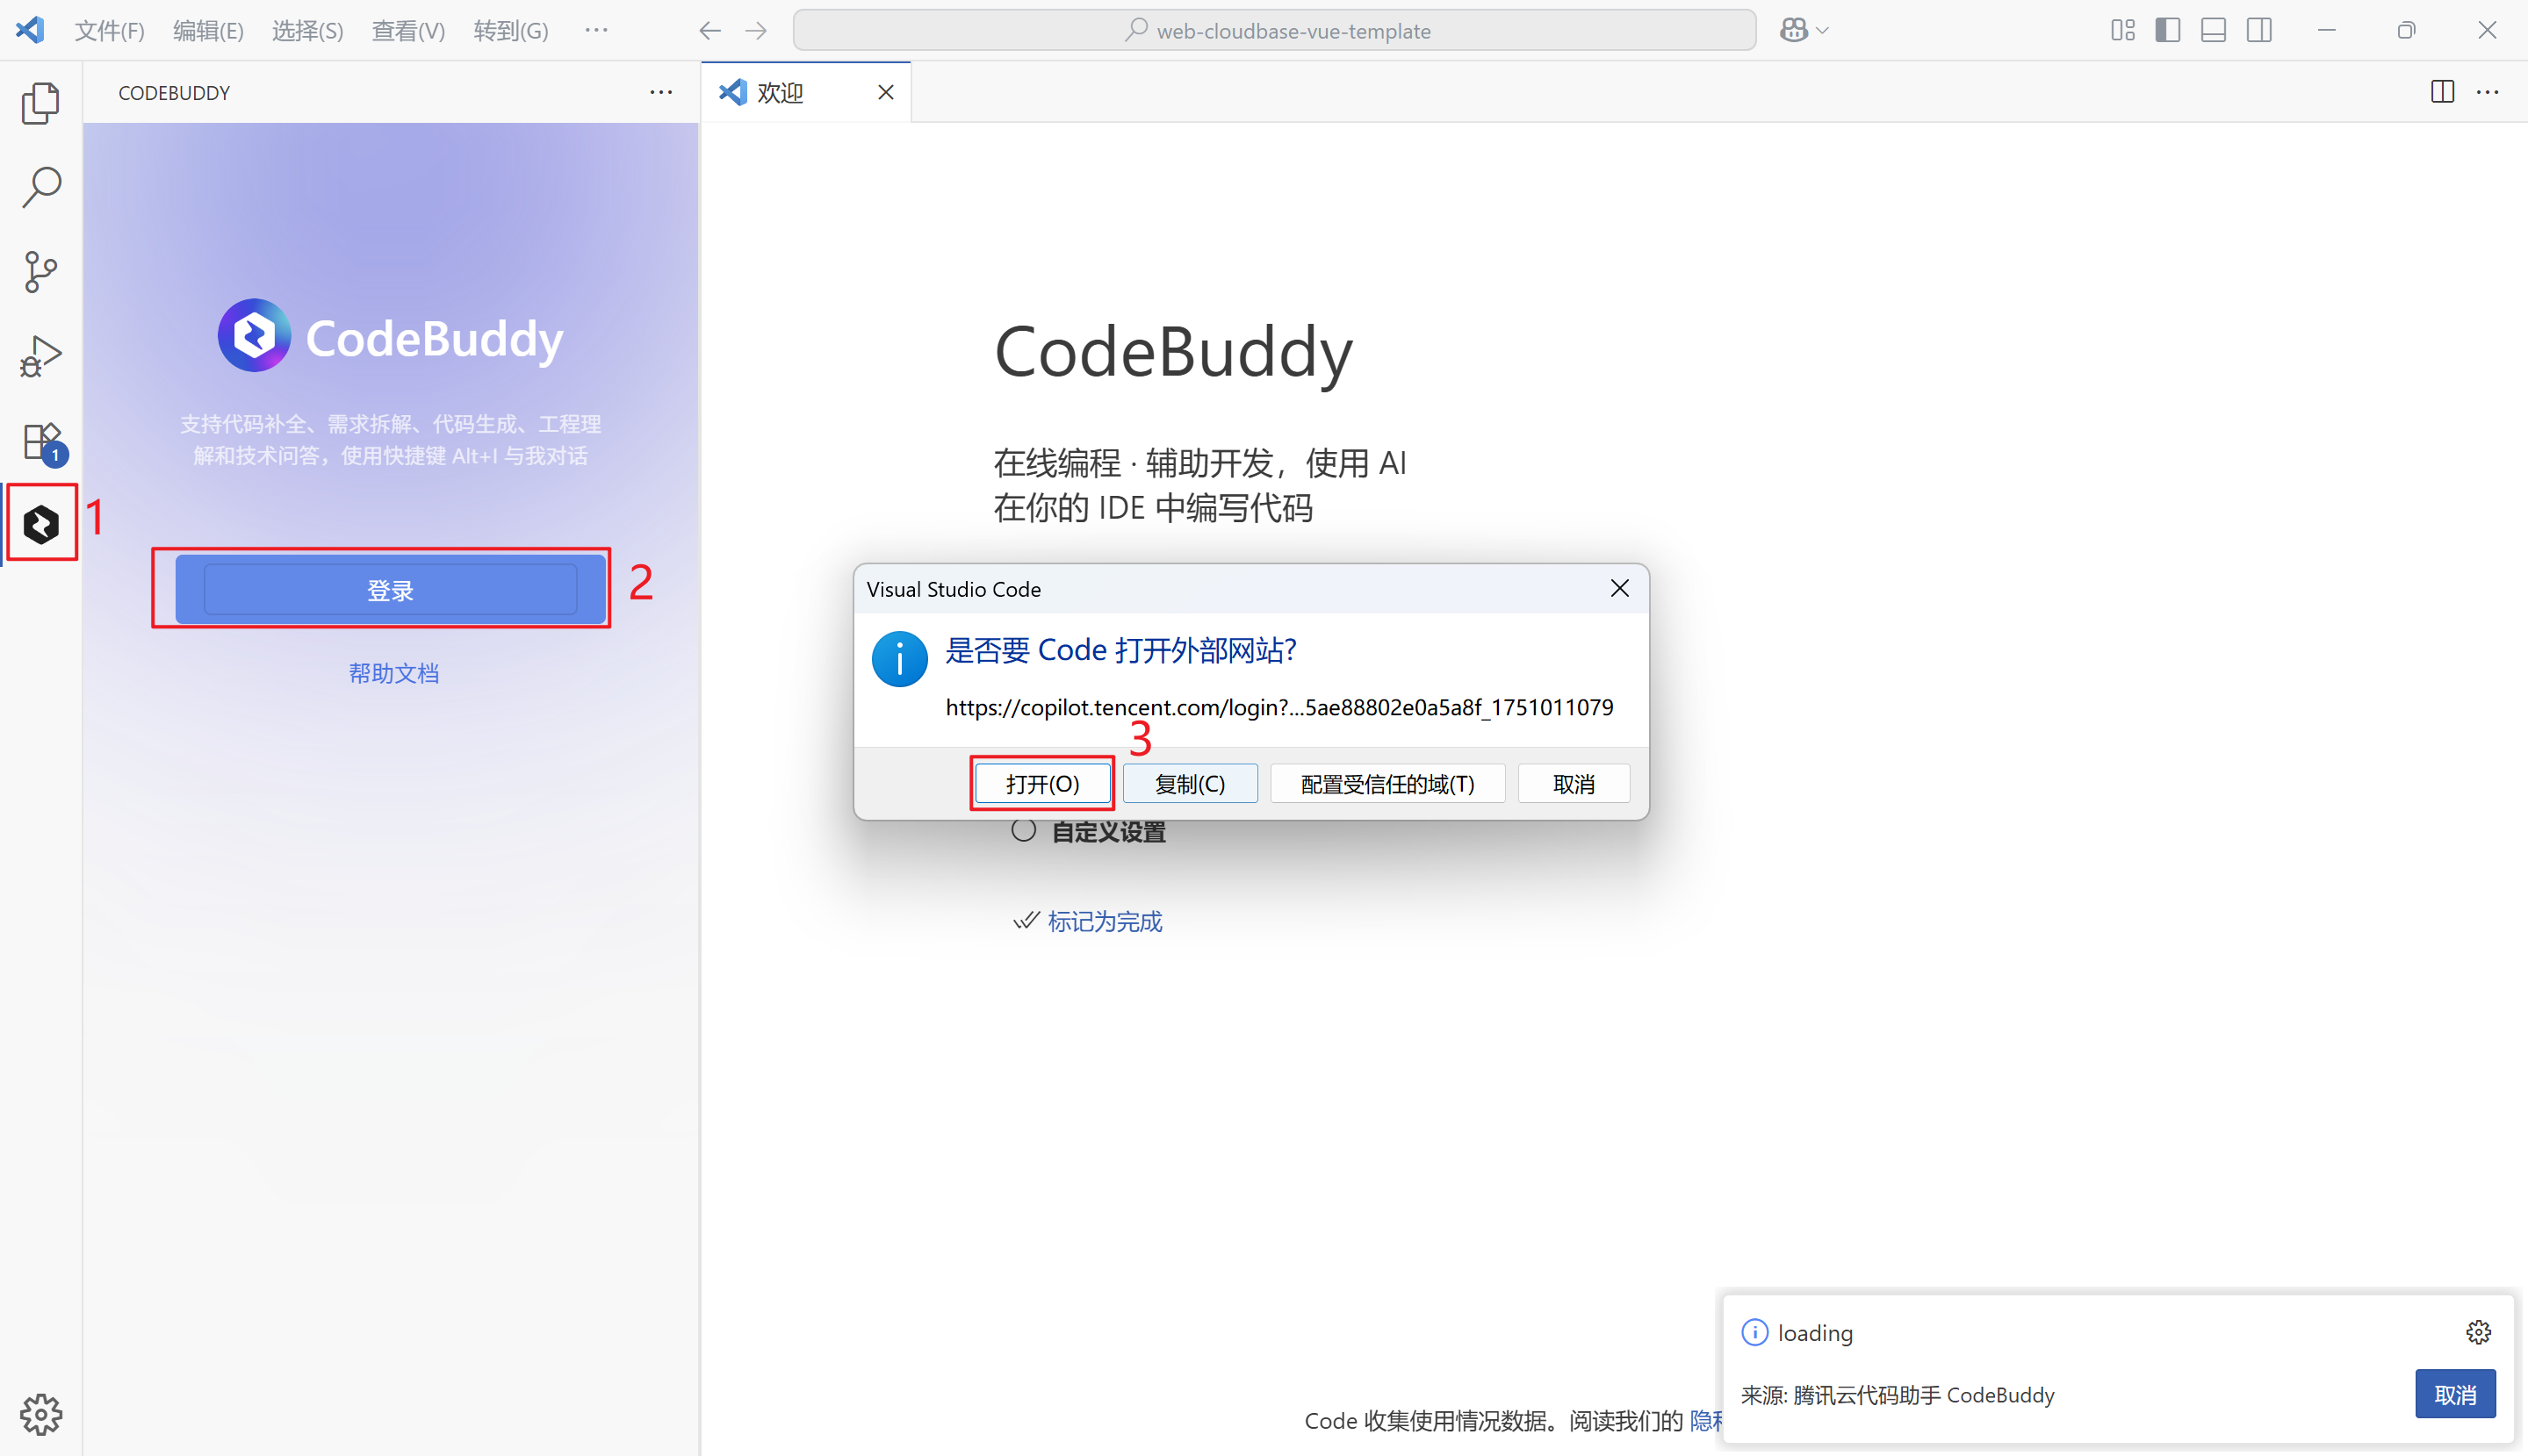Open editor more actions ellipsis
Image resolution: width=2528 pixels, height=1456 pixels.
tap(2488, 92)
